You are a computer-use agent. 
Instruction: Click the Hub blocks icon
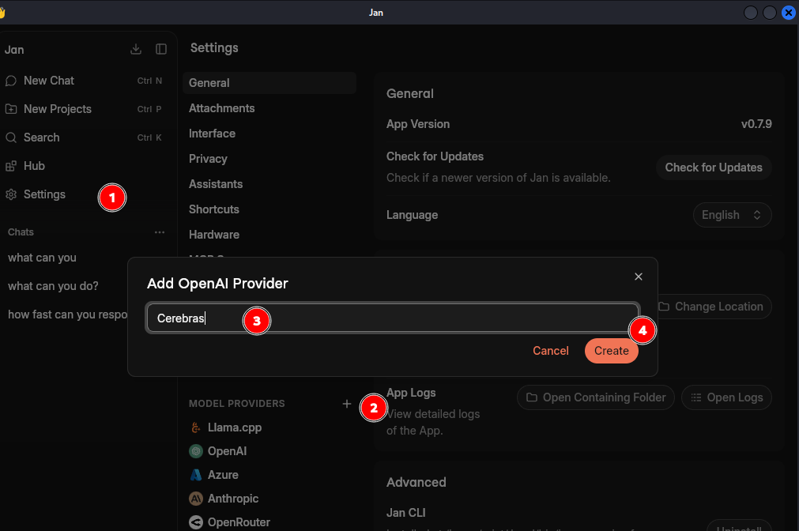point(11,166)
